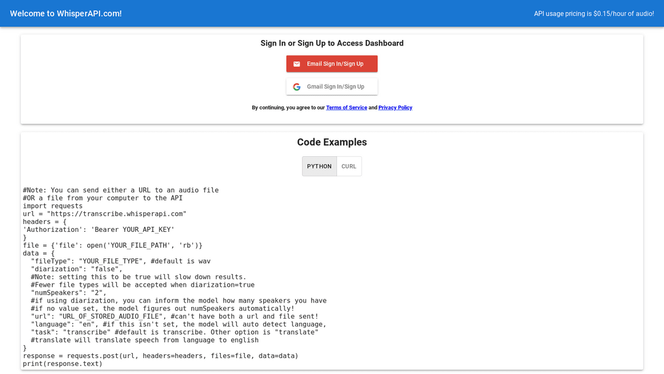Image resolution: width=664 pixels, height=374 pixels.
Task: Click the '#if using diarization' comment line
Action: point(179,301)
